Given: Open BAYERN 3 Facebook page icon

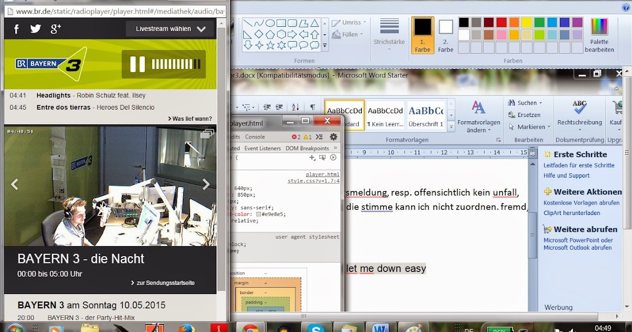Looking at the screenshot, I should click(x=16, y=29).
